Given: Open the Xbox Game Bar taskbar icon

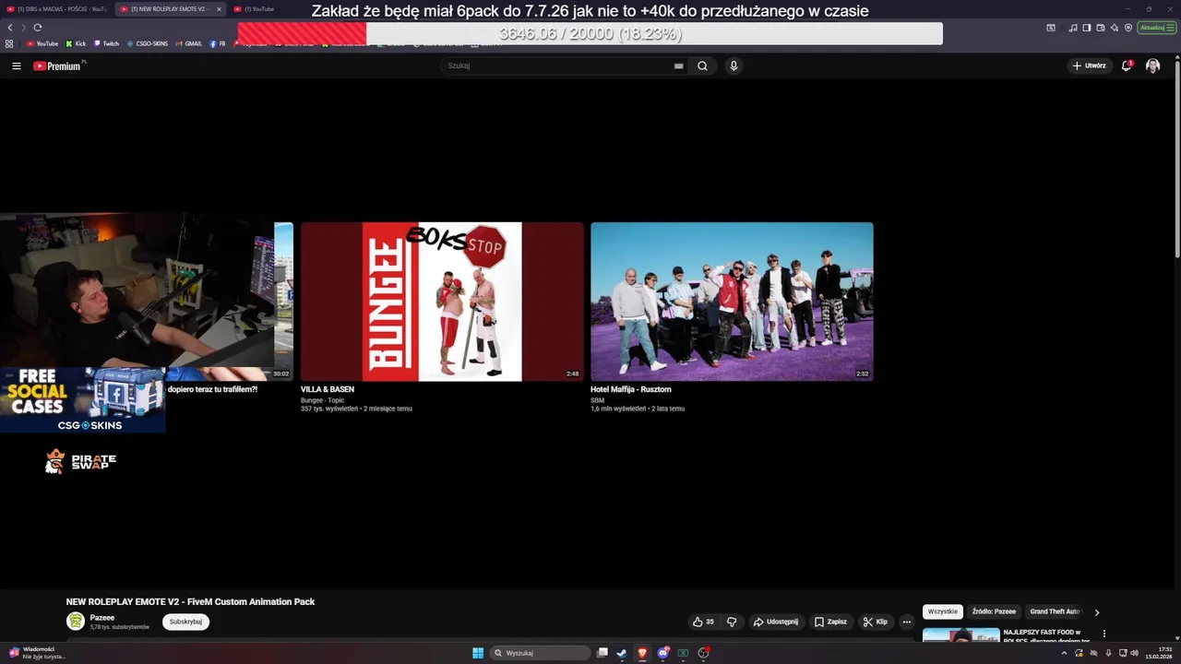Looking at the screenshot, I should point(683,653).
